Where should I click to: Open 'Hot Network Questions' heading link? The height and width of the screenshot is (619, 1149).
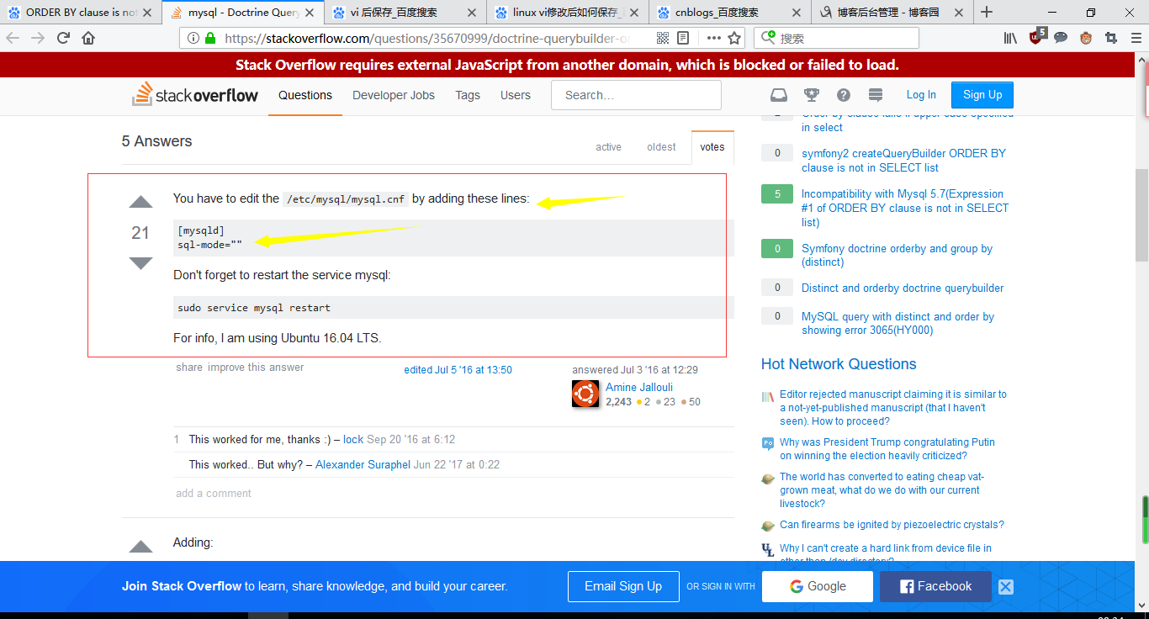[839, 364]
